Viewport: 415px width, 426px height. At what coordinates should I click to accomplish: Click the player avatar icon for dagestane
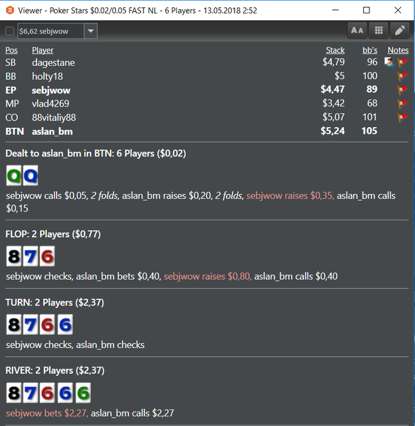pyautogui.click(x=389, y=62)
